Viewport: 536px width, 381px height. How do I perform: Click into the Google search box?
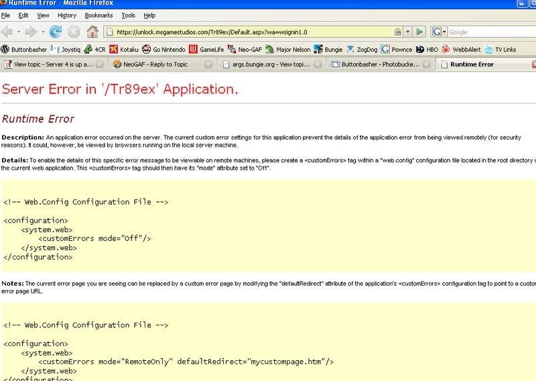click(x=489, y=32)
